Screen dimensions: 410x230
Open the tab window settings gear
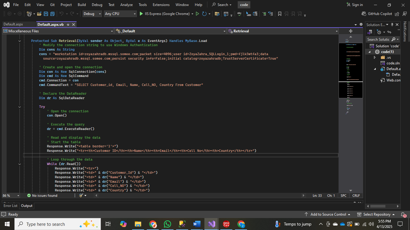click(x=360, y=25)
